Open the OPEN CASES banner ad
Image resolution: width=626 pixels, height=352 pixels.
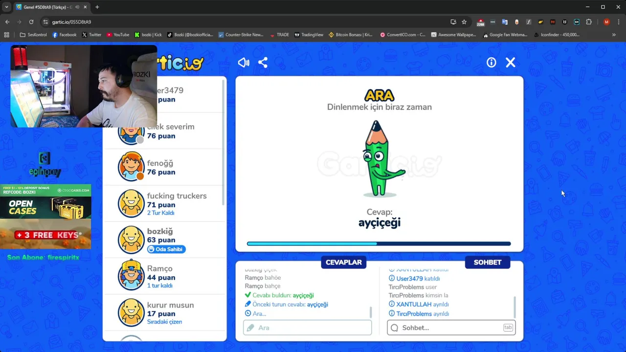point(45,201)
